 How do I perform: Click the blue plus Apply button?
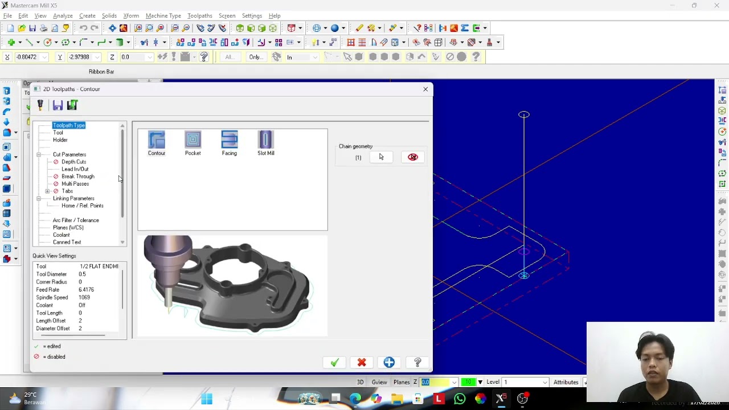pos(389,363)
